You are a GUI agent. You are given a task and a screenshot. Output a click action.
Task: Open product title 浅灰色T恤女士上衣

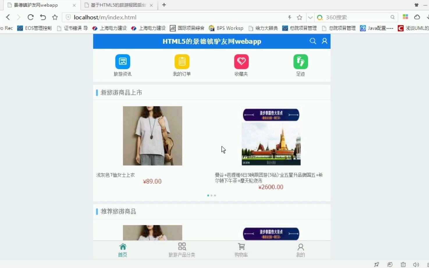[115, 175]
